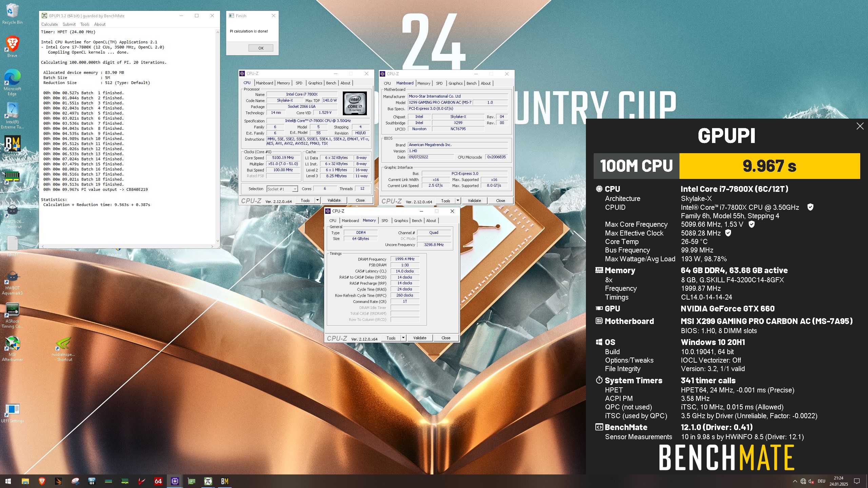Select the HWBOT Aquamark3 desktop icon
The width and height of the screenshot is (868, 488).
pos(12,282)
